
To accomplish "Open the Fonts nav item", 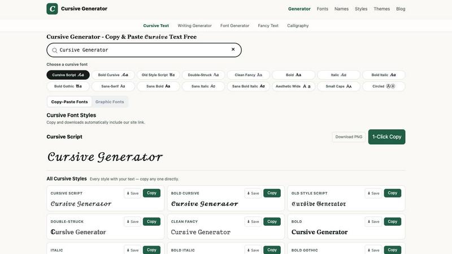I will tap(322, 9).
